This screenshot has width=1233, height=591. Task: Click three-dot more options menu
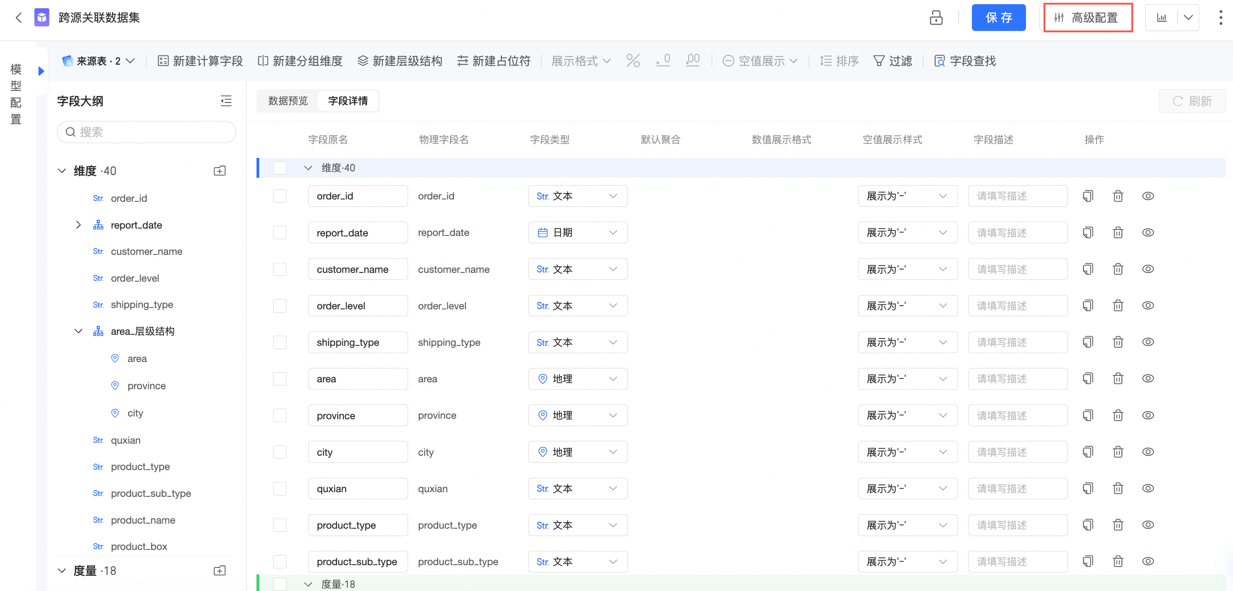[1220, 18]
